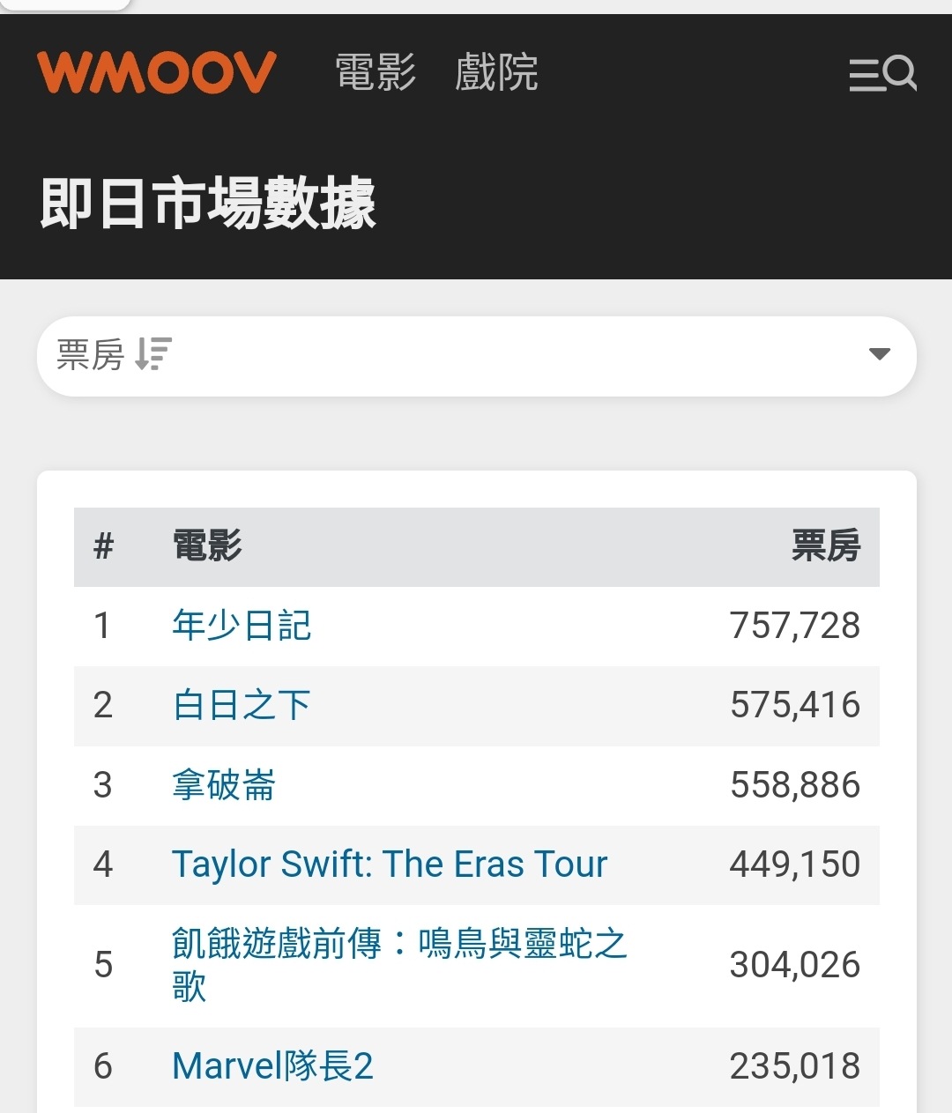This screenshot has height=1113, width=952.
Task: Select rank number 6 row cell
Action: (103, 1066)
